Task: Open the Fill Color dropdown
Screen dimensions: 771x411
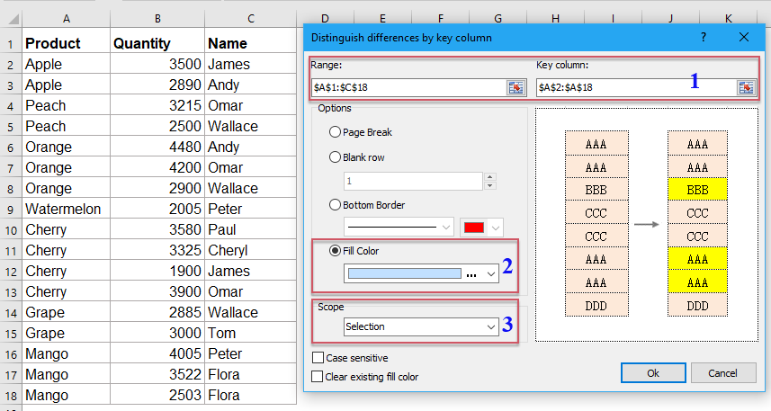Action: coord(490,273)
